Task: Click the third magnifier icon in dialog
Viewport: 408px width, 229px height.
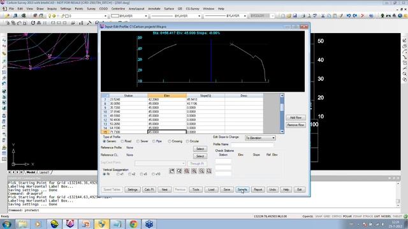Action: [187, 171]
